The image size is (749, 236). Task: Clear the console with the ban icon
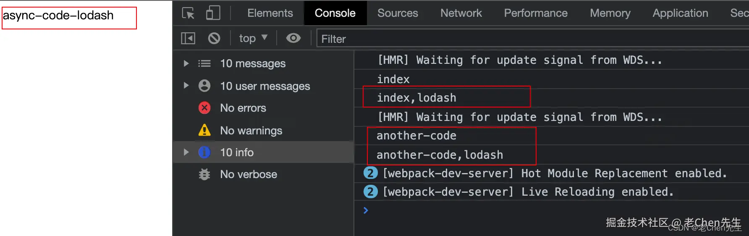[x=214, y=39]
